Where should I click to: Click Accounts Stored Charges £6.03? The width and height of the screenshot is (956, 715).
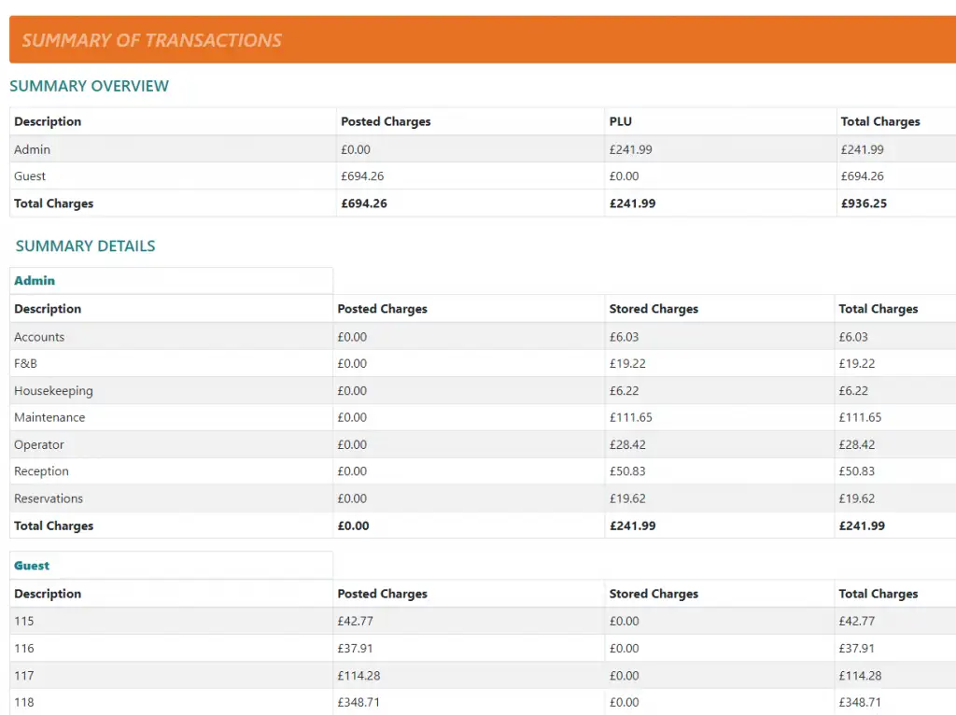click(624, 337)
